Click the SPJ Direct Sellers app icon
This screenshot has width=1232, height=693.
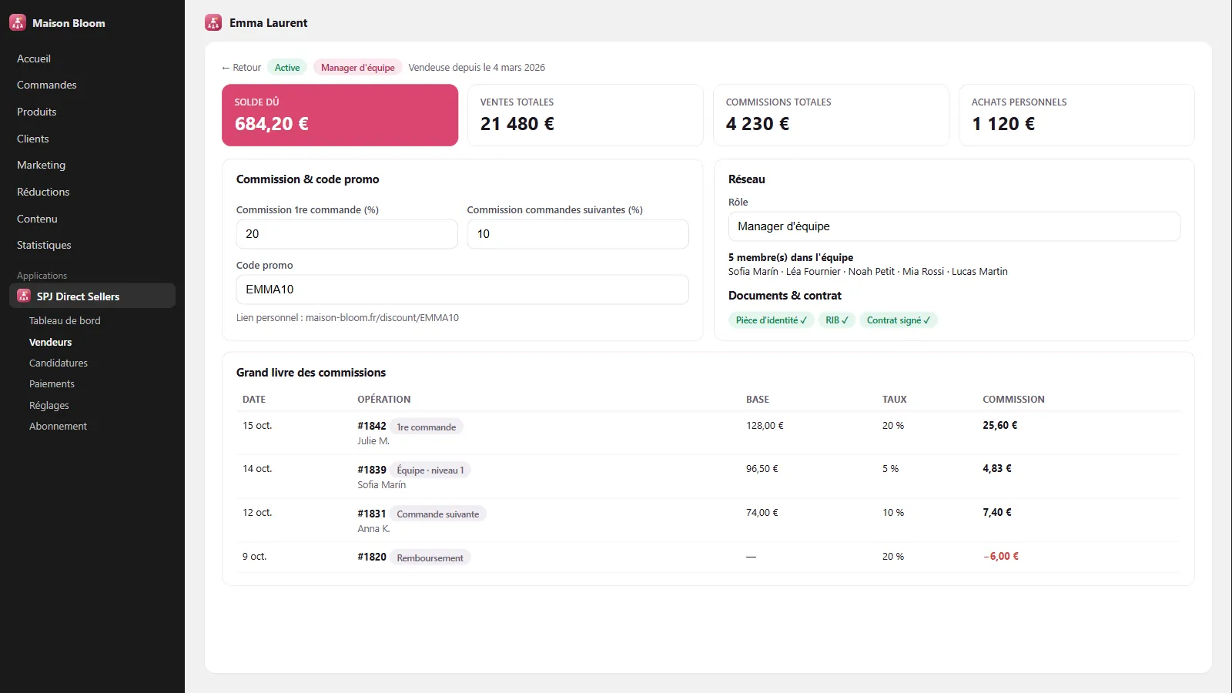24,296
